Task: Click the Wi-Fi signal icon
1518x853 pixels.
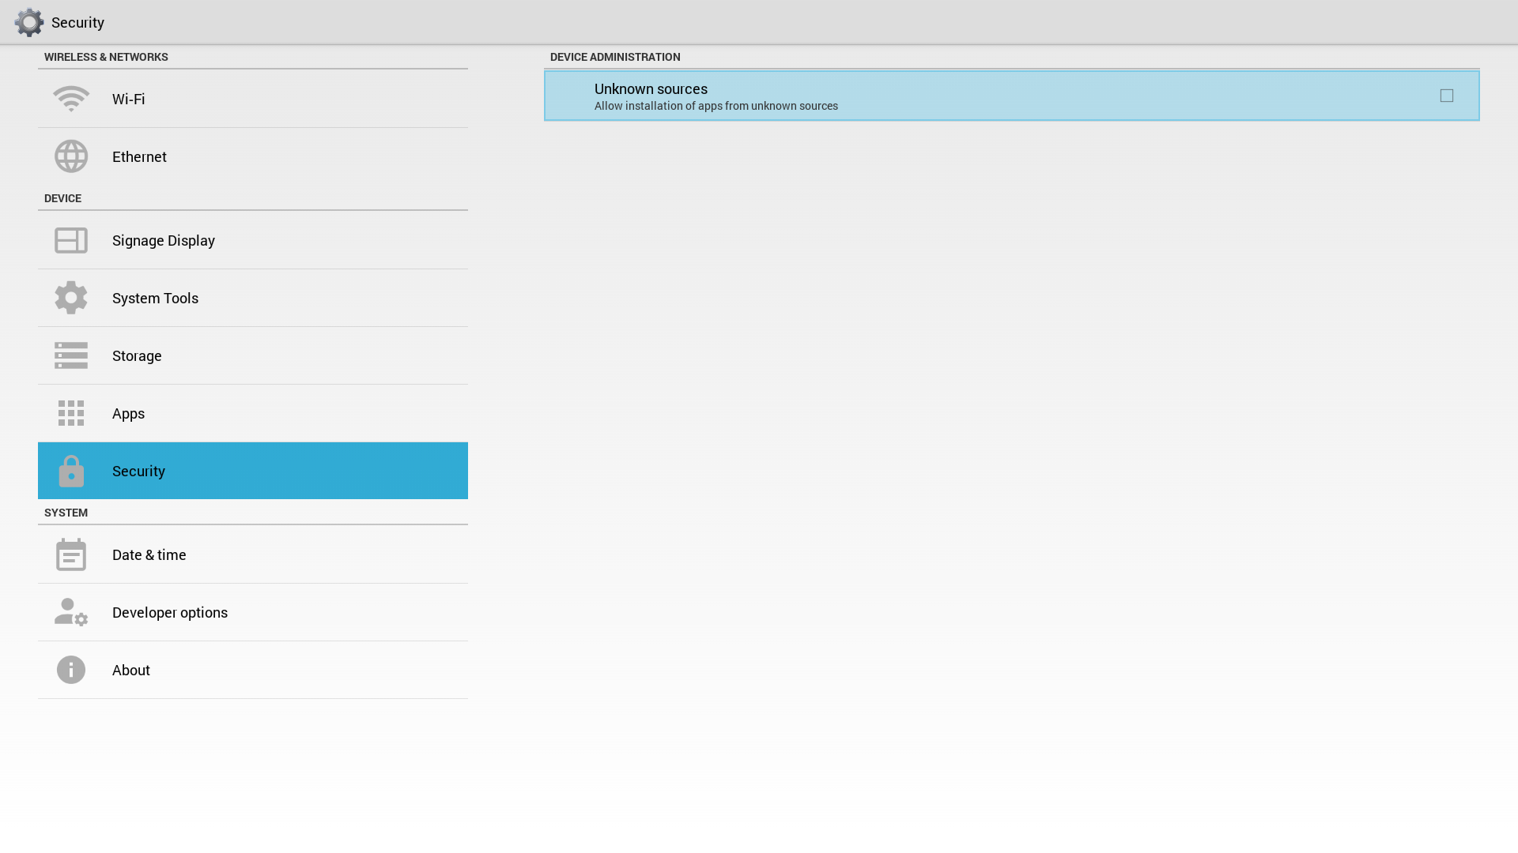Action: pos(71,99)
